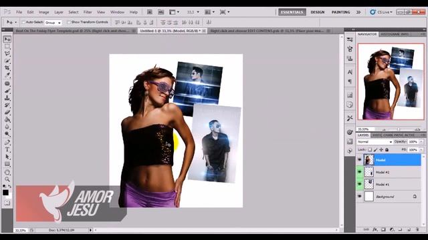This screenshot has height=240, width=428.
Task: Hide the Model #2 layer
Action: click(x=360, y=172)
